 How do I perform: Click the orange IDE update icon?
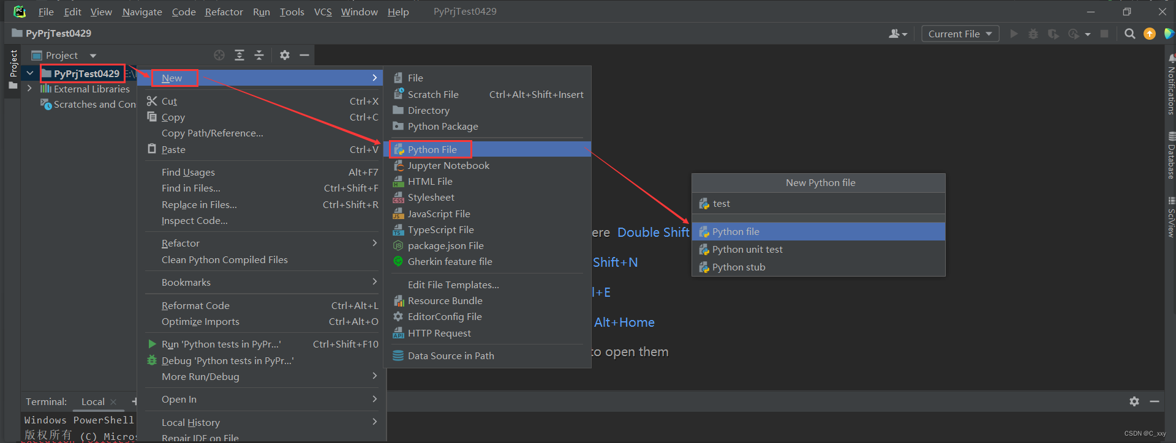[x=1150, y=34]
